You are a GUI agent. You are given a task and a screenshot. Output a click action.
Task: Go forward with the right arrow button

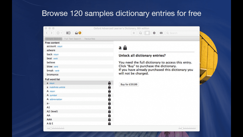point(52,33)
